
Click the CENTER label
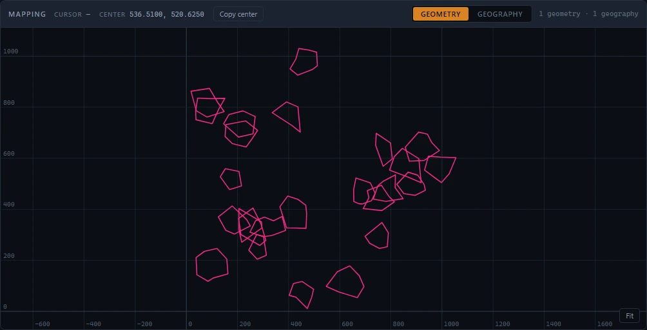[x=112, y=14]
